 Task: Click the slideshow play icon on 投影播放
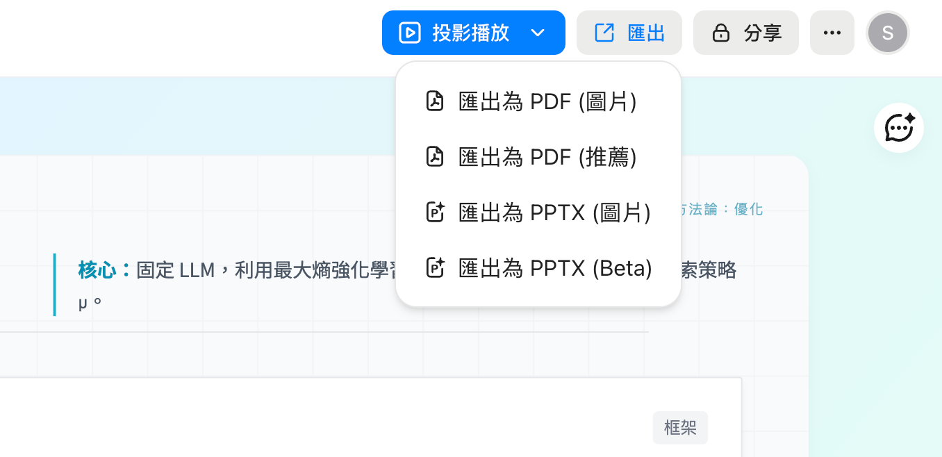pos(410,32)
